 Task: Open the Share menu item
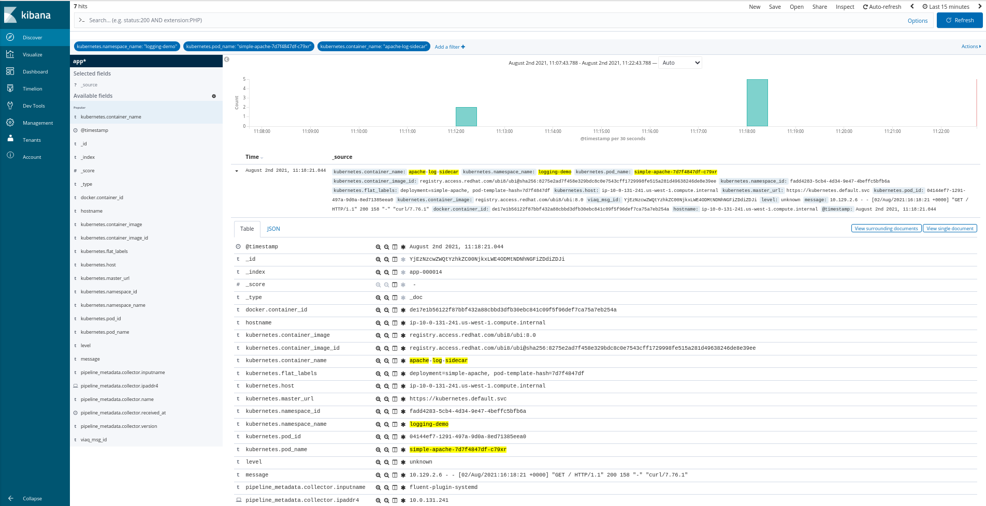820,7
